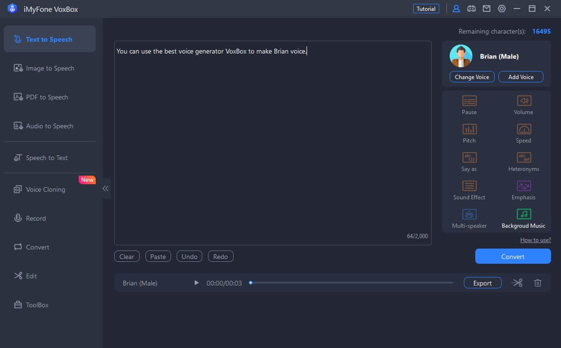Screen dimensions: 561x348
Task: Open Voice Cloning section
Action: (50, 189)
